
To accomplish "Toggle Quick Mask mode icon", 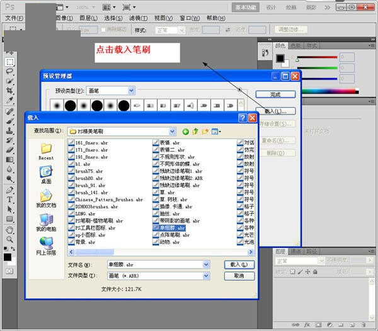I will [9, 271].
